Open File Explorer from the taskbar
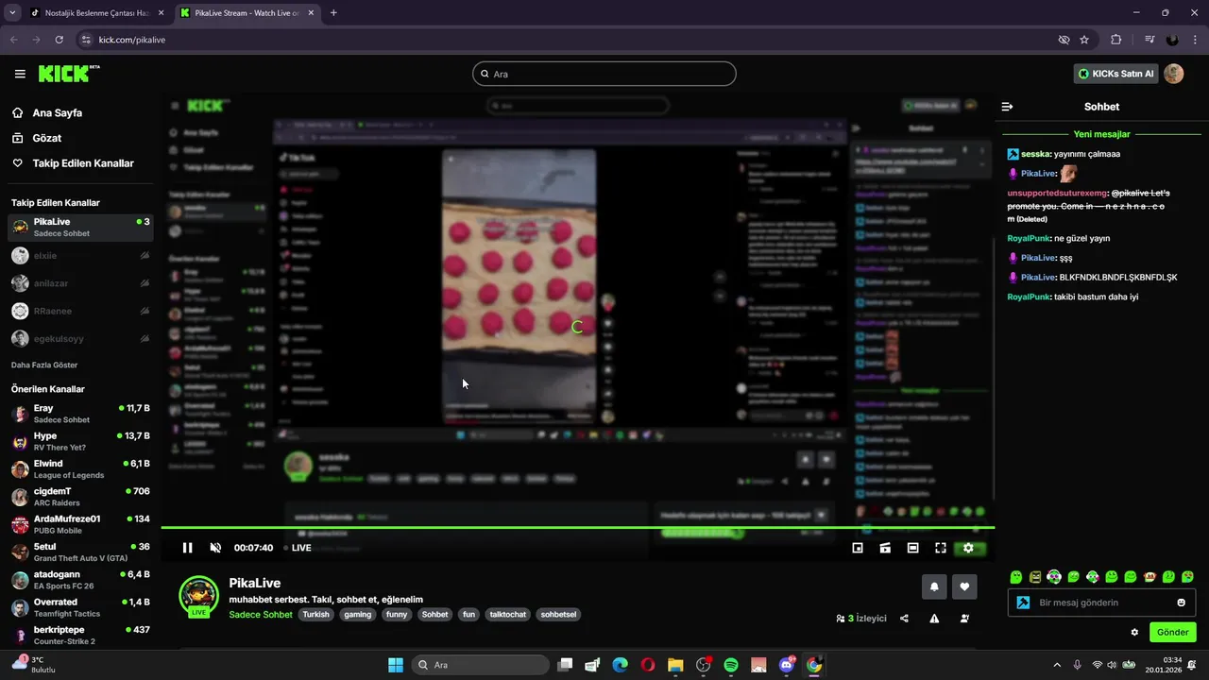Screen dimensions: 1209x680 [675, 665]
